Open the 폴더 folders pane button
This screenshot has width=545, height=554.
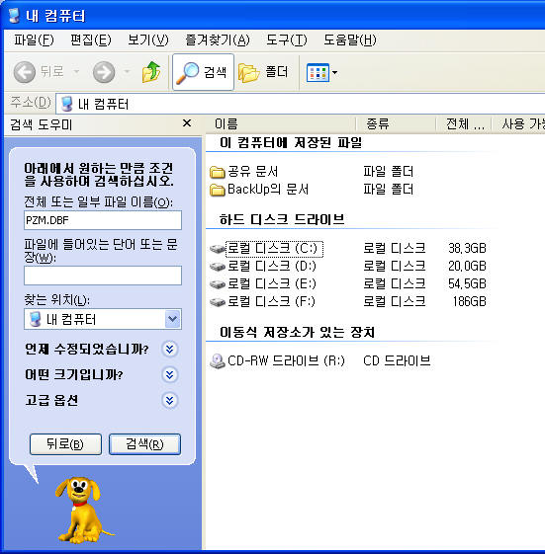(x=264, y=72)
